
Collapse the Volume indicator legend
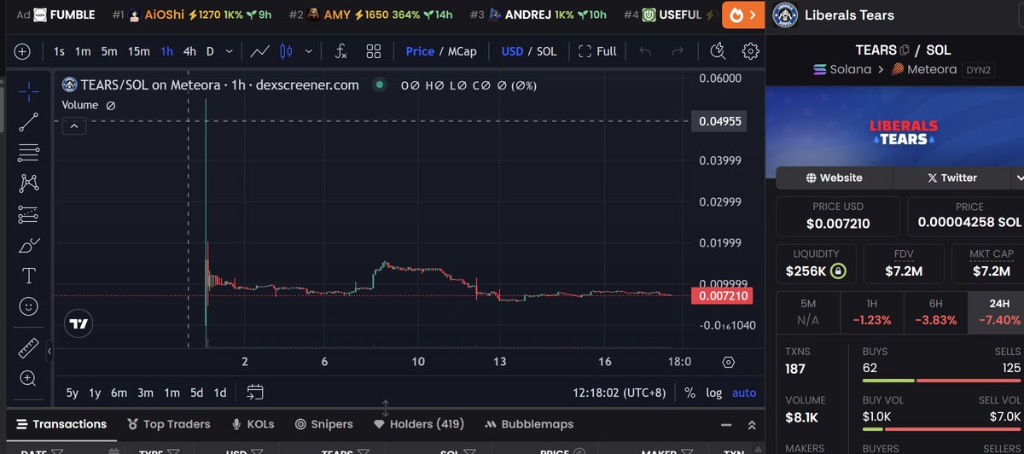(74, 126)
